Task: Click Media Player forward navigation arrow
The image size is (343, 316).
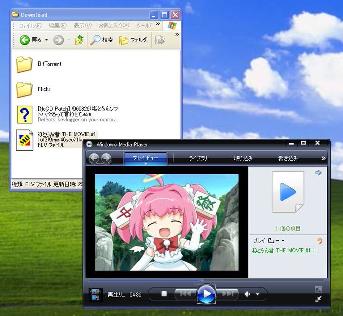Action: pos(106,158)
